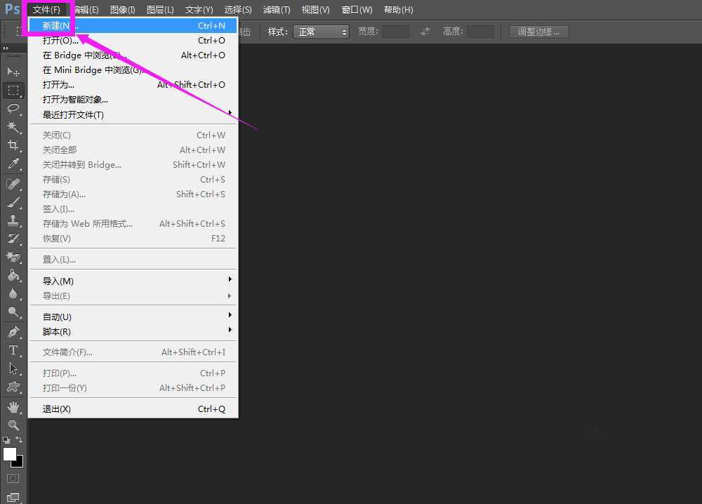Choose 新建(N) from the File menu
Viewport: 702px width, 504px height.
click(133, 25)
